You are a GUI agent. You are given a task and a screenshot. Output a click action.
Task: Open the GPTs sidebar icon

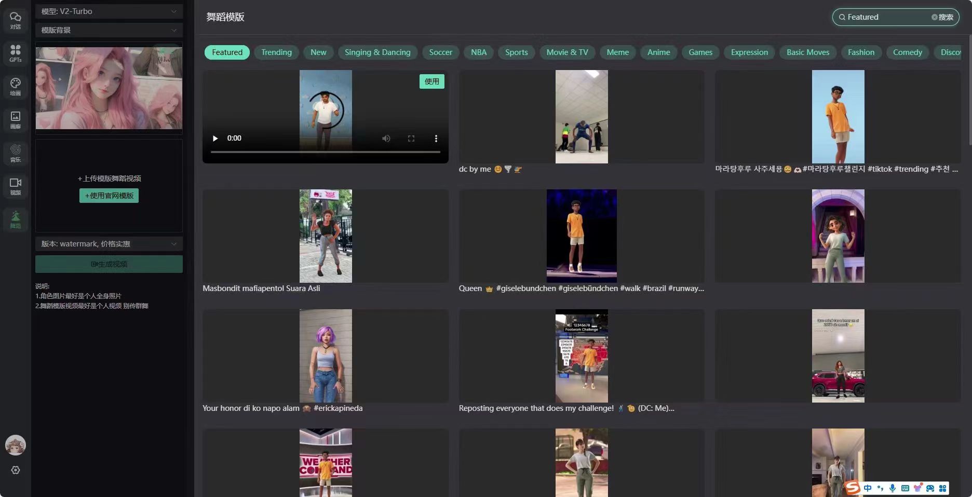click(x=16, y=53)
